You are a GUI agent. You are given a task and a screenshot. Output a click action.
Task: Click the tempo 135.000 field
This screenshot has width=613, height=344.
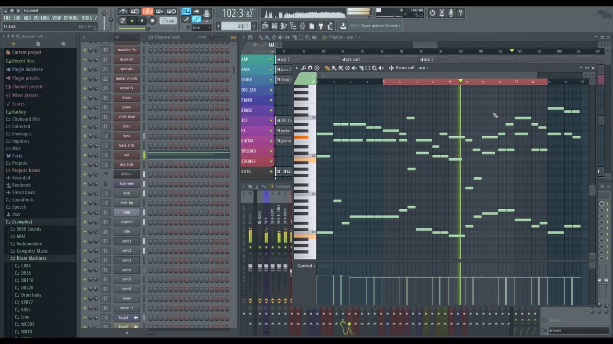tap(168, 21)
